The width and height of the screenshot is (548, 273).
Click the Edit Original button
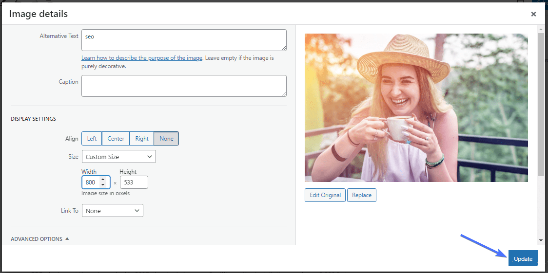325,195
